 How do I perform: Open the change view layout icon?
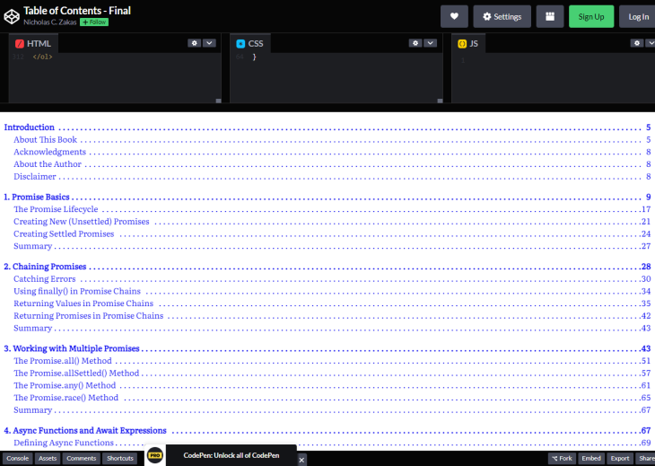(x=549, y=16)
